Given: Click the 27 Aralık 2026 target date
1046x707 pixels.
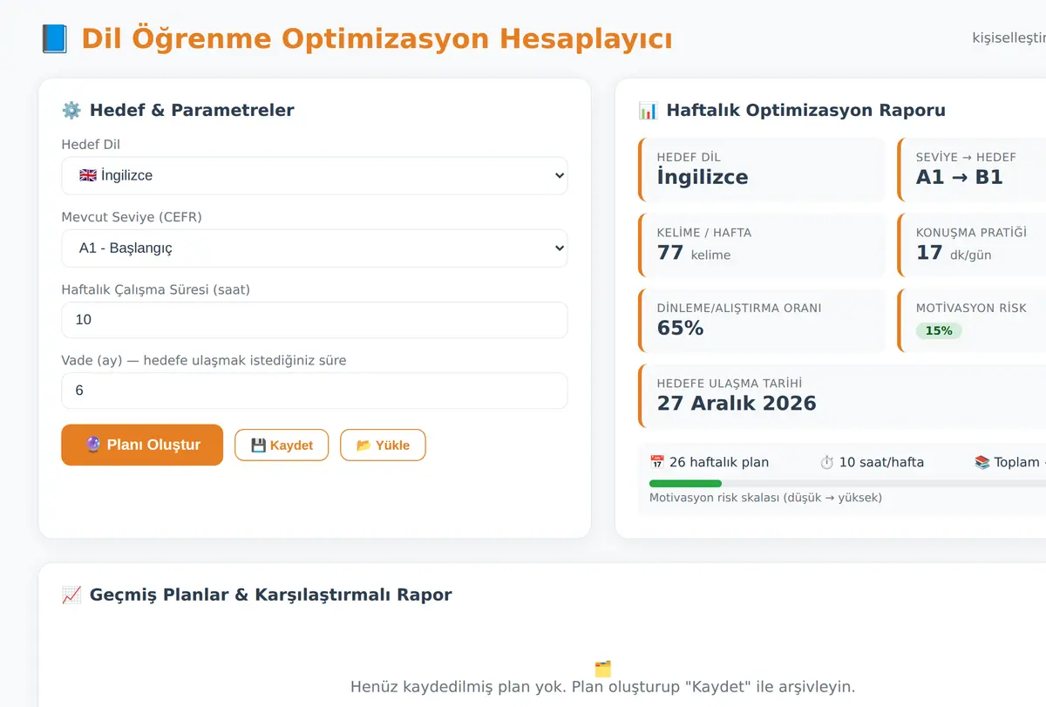Looking at the screenshot, I should [737, 403].
